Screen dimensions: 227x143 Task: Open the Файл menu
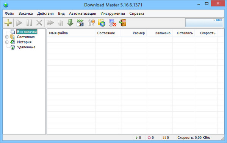9,14
